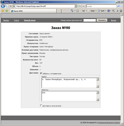Screen dimensions: 124x126
Task: Click the RSS feeds icon
Action: pyautogui.click(x=78, y=11)
